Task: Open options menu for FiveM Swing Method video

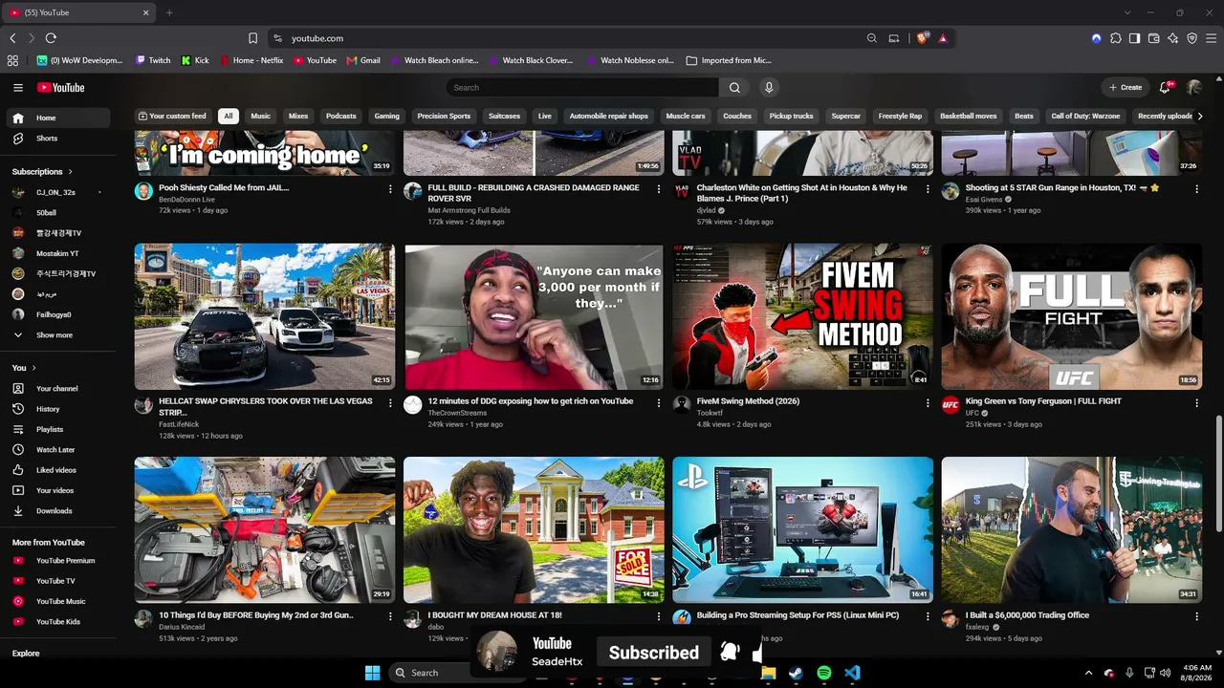Action: (x=928, y=403)
